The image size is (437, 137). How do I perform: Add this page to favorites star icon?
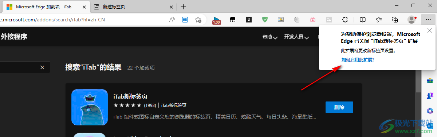198,20
